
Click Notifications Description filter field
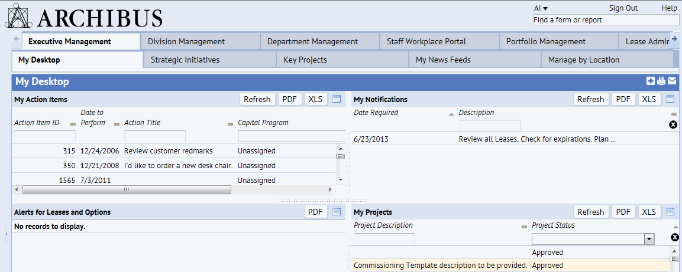pyautogui.click(x=489, y=125)
